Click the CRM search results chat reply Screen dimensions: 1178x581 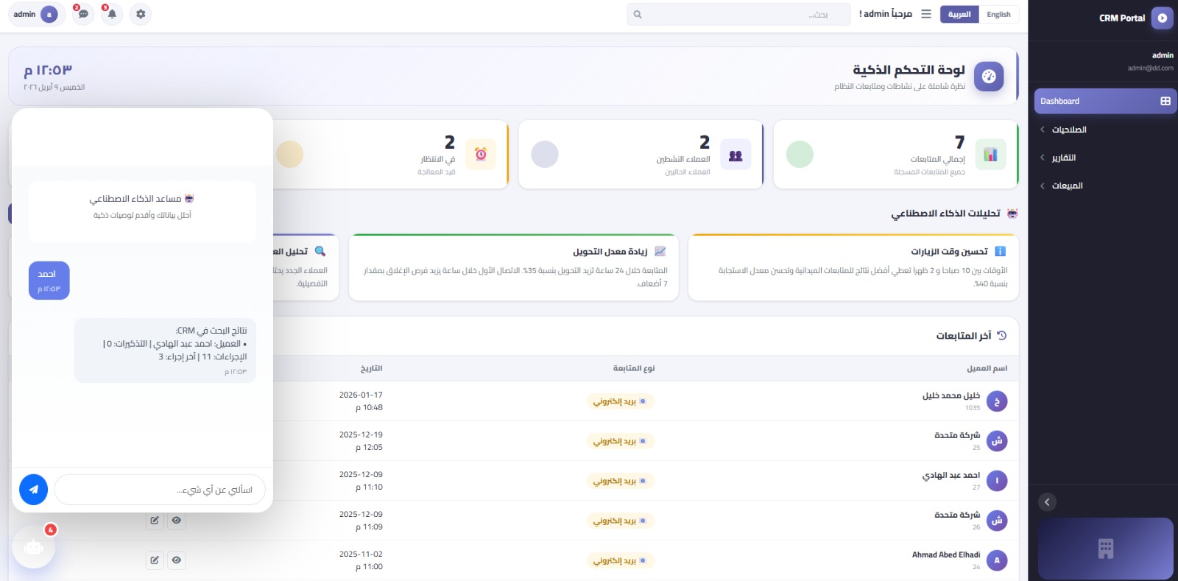(165, 351)
